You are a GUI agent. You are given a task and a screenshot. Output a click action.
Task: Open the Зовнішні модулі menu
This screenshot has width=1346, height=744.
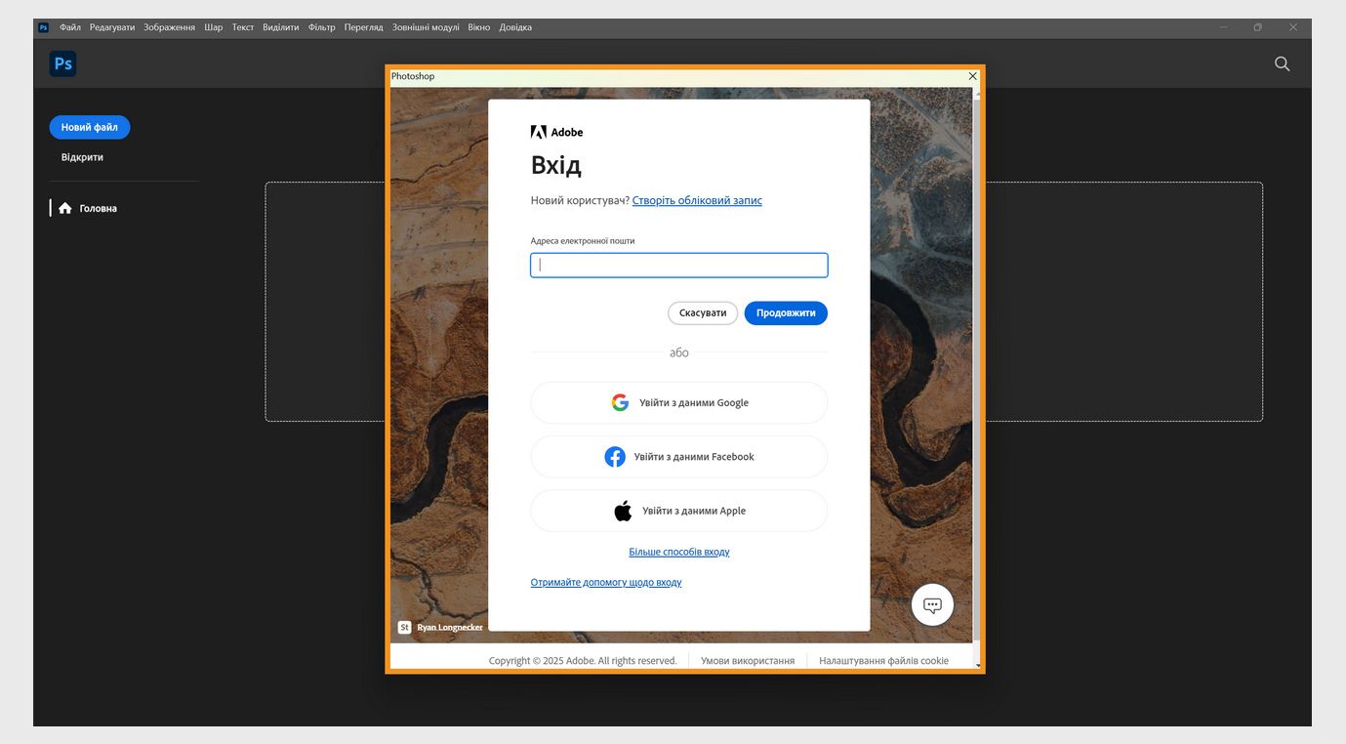426,27
